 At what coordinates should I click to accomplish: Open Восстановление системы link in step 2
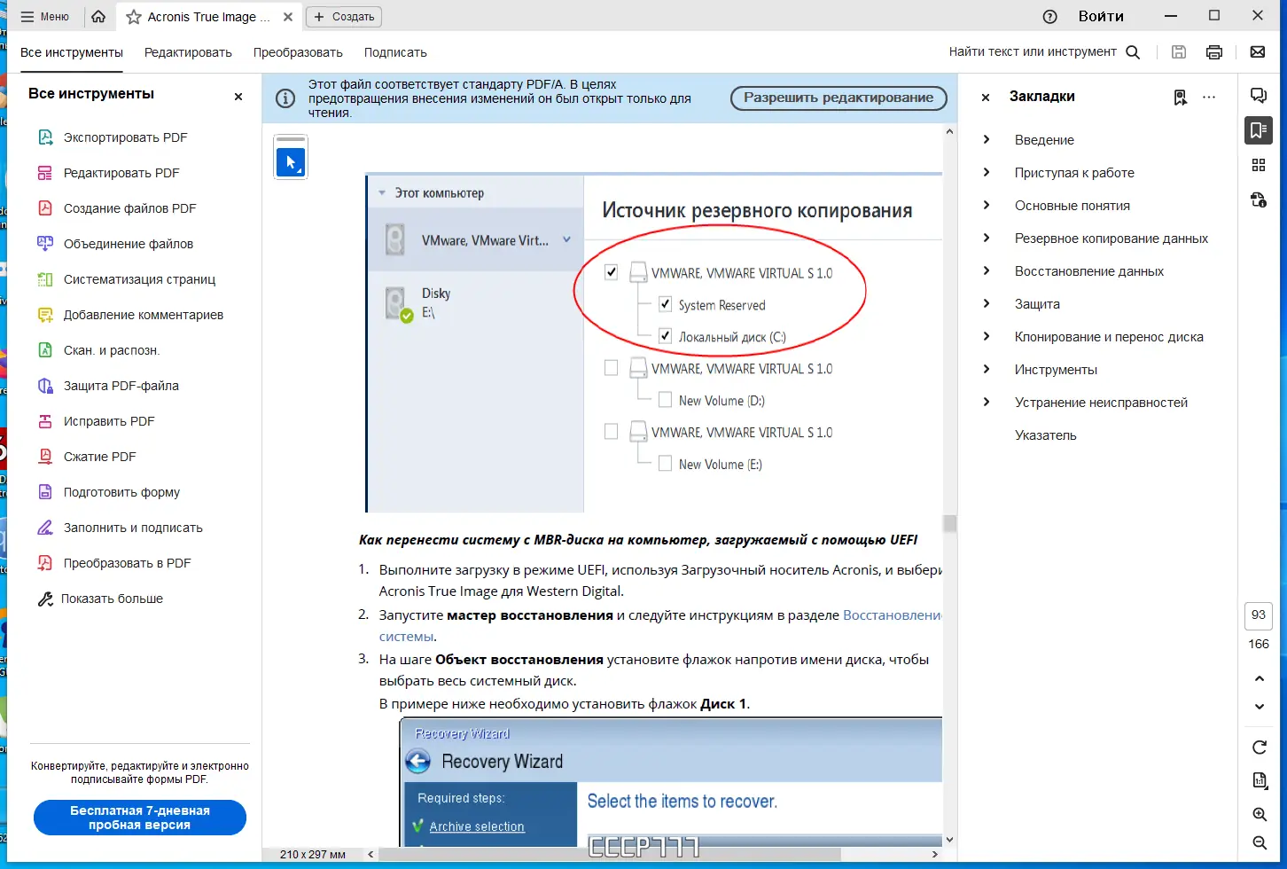[893, 615]
